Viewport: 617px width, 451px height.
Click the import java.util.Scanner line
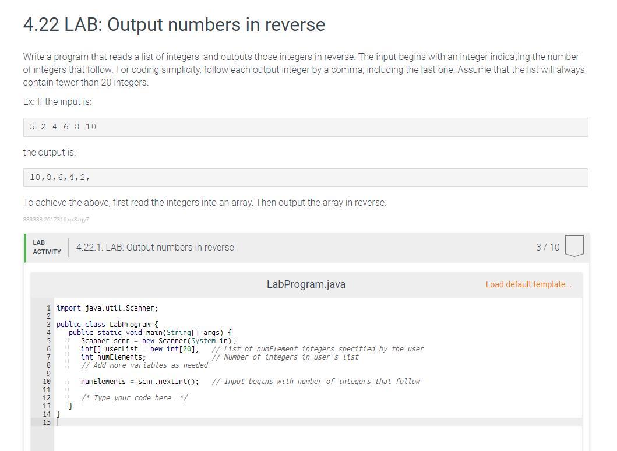[x=107, y=308]
